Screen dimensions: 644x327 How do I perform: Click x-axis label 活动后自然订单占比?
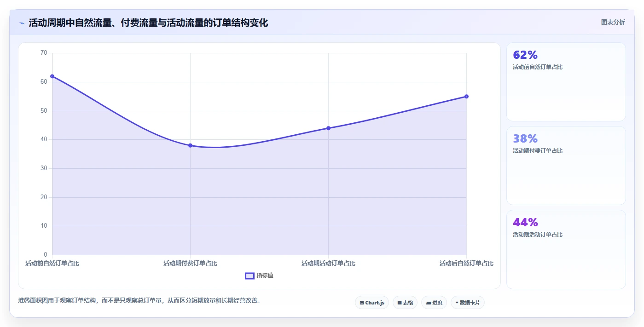[466, 264]
